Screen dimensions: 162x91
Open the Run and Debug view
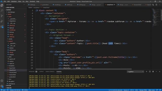2,21
